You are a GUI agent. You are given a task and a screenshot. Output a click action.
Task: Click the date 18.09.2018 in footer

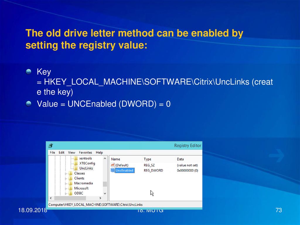33,210
